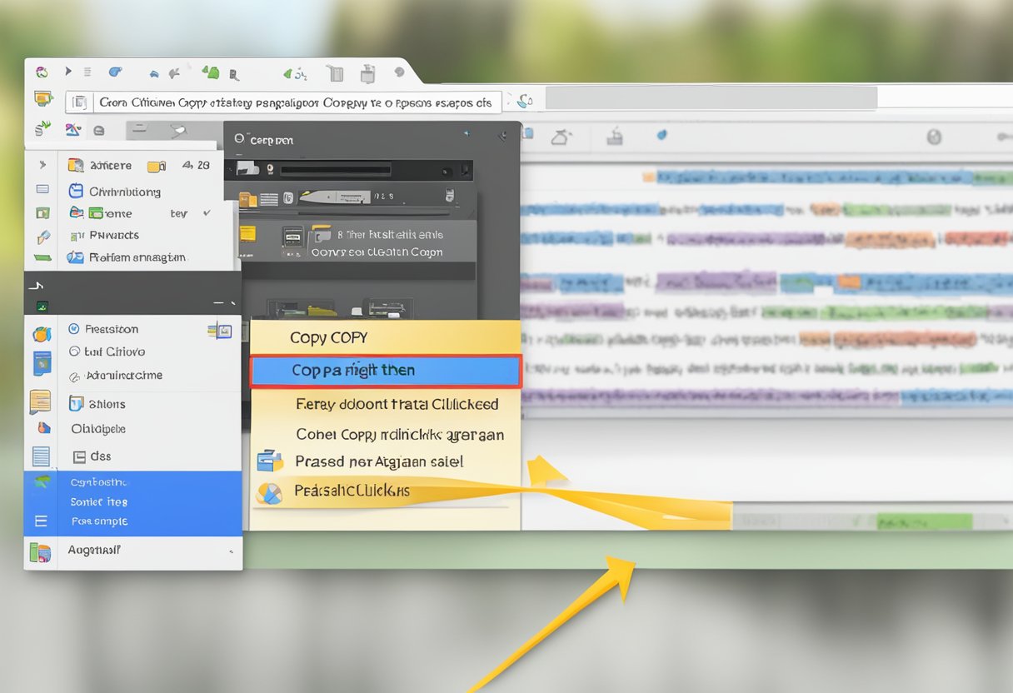
Task: Click the orange globe icon in left sidebar
Action: pyautogui.click(x=41, y=335)
